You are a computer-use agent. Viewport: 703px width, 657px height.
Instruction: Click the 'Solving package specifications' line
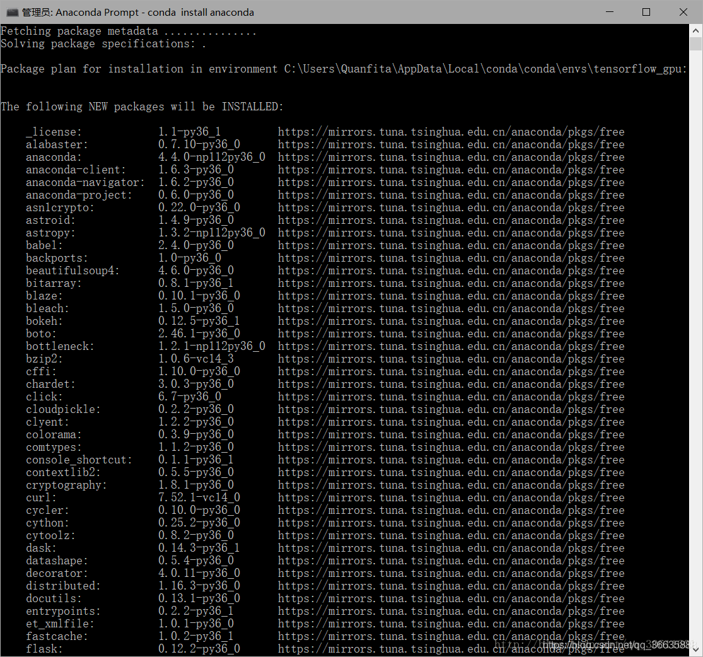tap(103, 44)
